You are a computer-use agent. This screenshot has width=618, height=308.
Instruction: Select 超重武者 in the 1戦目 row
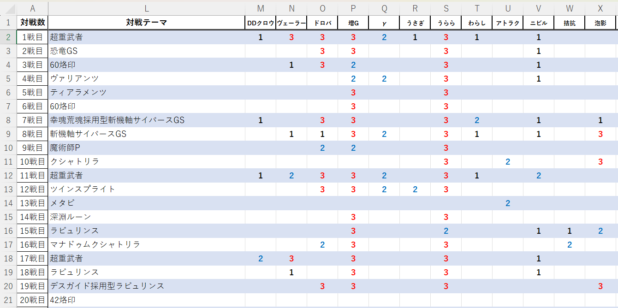(146, 37)
